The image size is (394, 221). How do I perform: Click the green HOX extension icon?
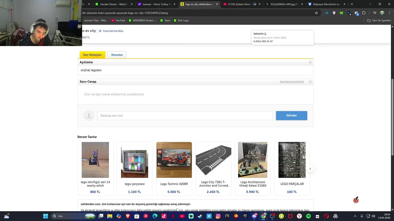[x=341, y=13]
